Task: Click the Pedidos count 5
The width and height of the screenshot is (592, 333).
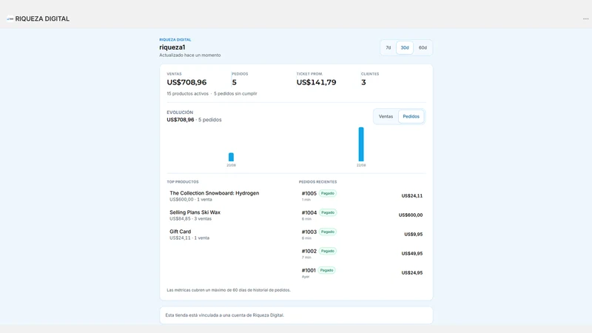Action: [234, 82]
